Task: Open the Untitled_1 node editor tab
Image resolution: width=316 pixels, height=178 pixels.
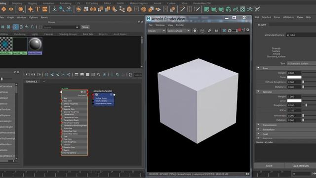Action: (32, 82)
